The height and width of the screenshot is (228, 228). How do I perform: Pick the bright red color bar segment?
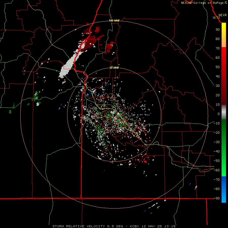click(224, 54)
